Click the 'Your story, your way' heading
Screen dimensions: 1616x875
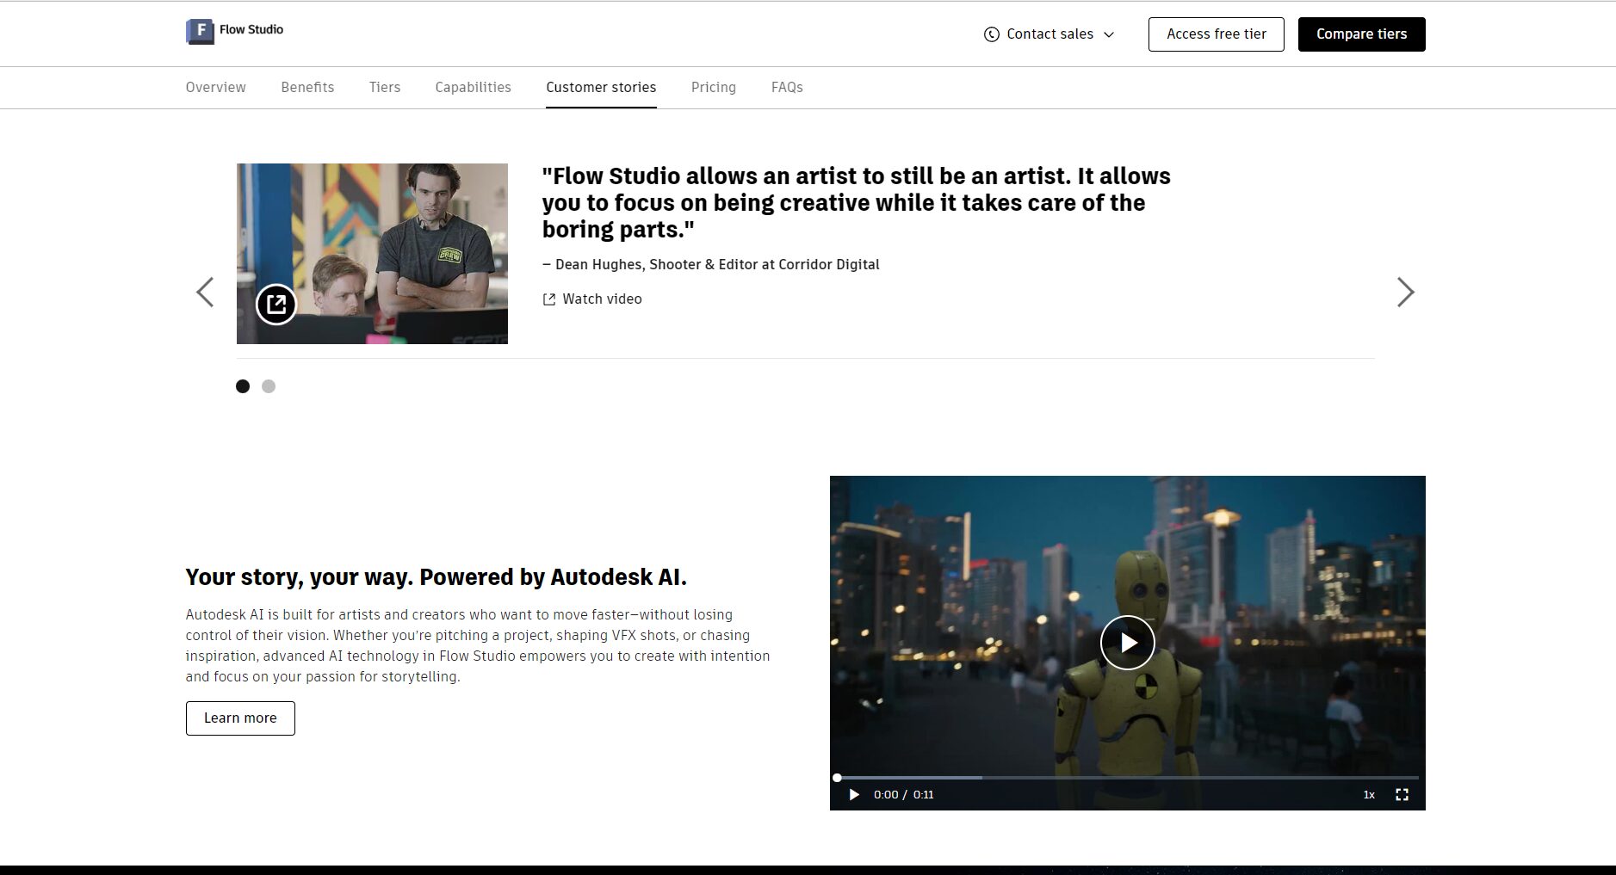pyautogui.click(x=437, y=577)
